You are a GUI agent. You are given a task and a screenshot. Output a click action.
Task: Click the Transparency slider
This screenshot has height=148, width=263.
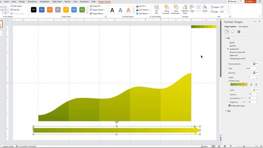pos(244,98)
